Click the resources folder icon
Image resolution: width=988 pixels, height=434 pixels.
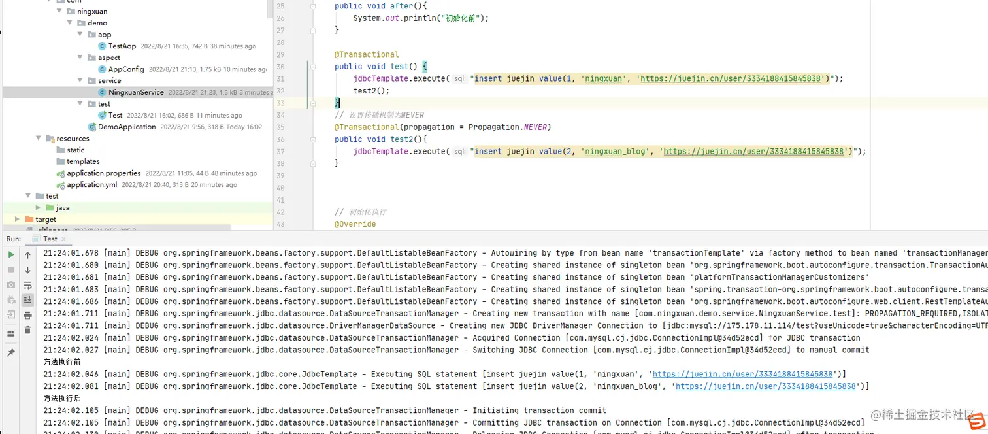50,139
